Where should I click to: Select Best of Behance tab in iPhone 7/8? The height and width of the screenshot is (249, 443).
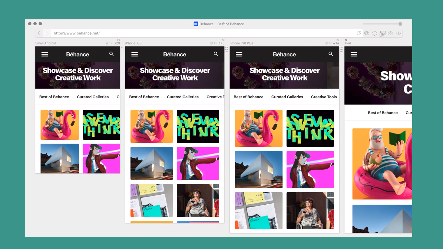pyautogui.click(x=144, y=97)
